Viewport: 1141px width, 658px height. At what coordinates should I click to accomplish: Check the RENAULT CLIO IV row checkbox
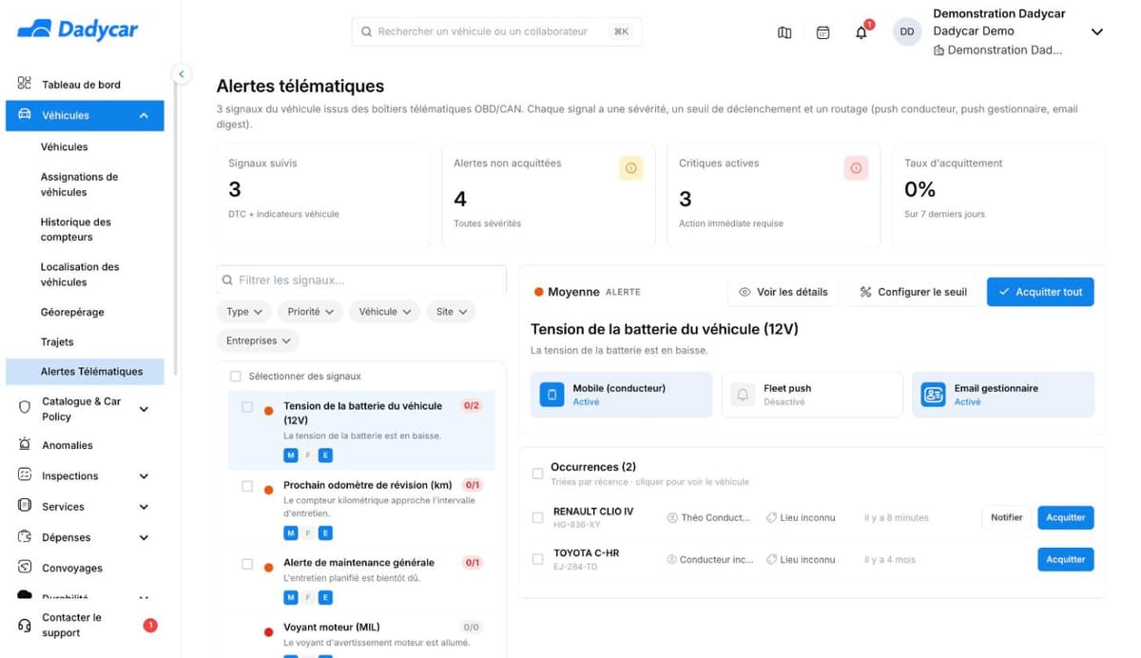point(537,517)
